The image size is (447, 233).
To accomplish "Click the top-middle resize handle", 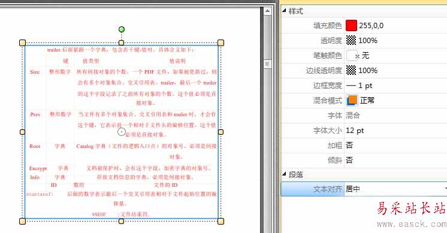I will click(122, 43).
